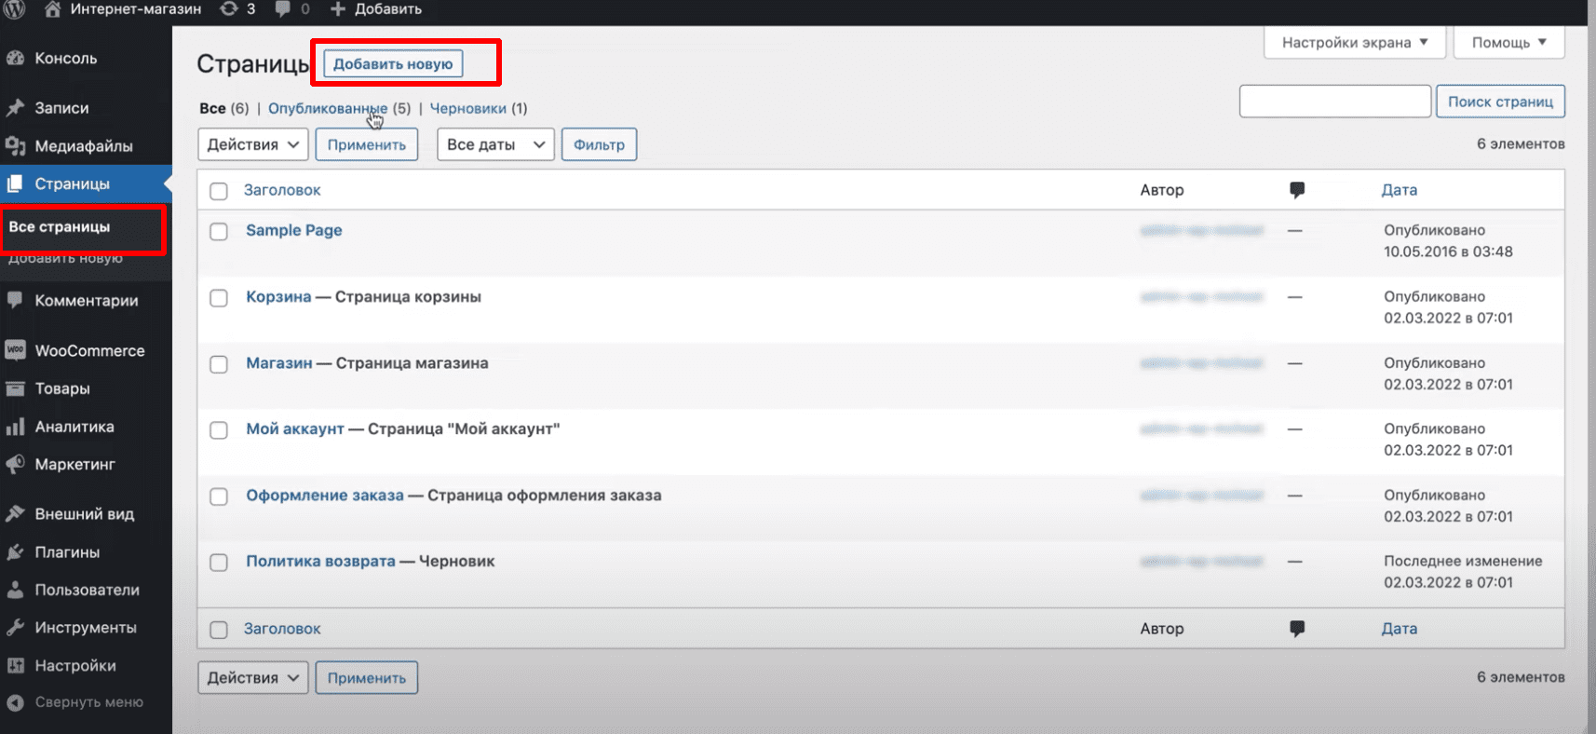Open the WooCommerce icon in sidebar
Viewport: 1596px width, 734px height.
[x=15, y=350]
